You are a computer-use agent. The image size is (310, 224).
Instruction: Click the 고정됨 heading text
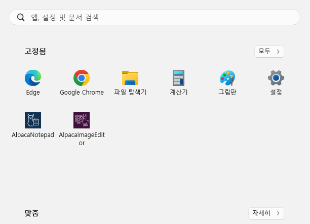pyautogui.click(x=35, y=51)
